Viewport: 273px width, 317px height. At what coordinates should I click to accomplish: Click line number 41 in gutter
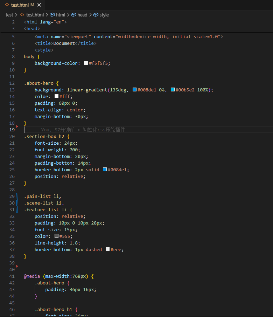(x=12, y=276)
